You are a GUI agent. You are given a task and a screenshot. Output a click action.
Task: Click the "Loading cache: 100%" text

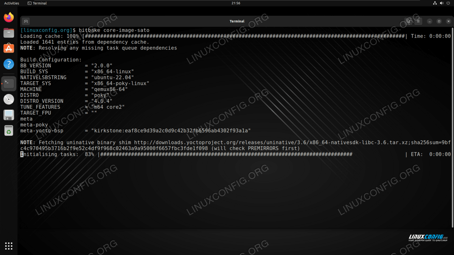tap(49, 36)
